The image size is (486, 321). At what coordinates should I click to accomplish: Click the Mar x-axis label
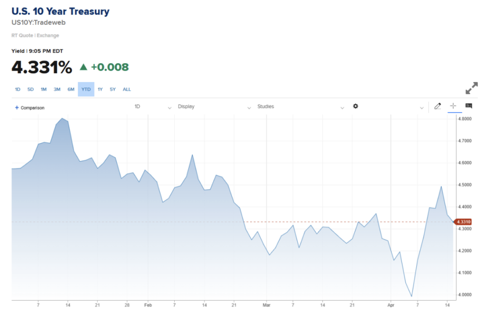click(267, 305)
